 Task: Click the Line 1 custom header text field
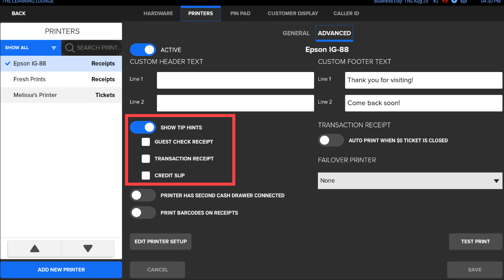(x=235, y=80)
